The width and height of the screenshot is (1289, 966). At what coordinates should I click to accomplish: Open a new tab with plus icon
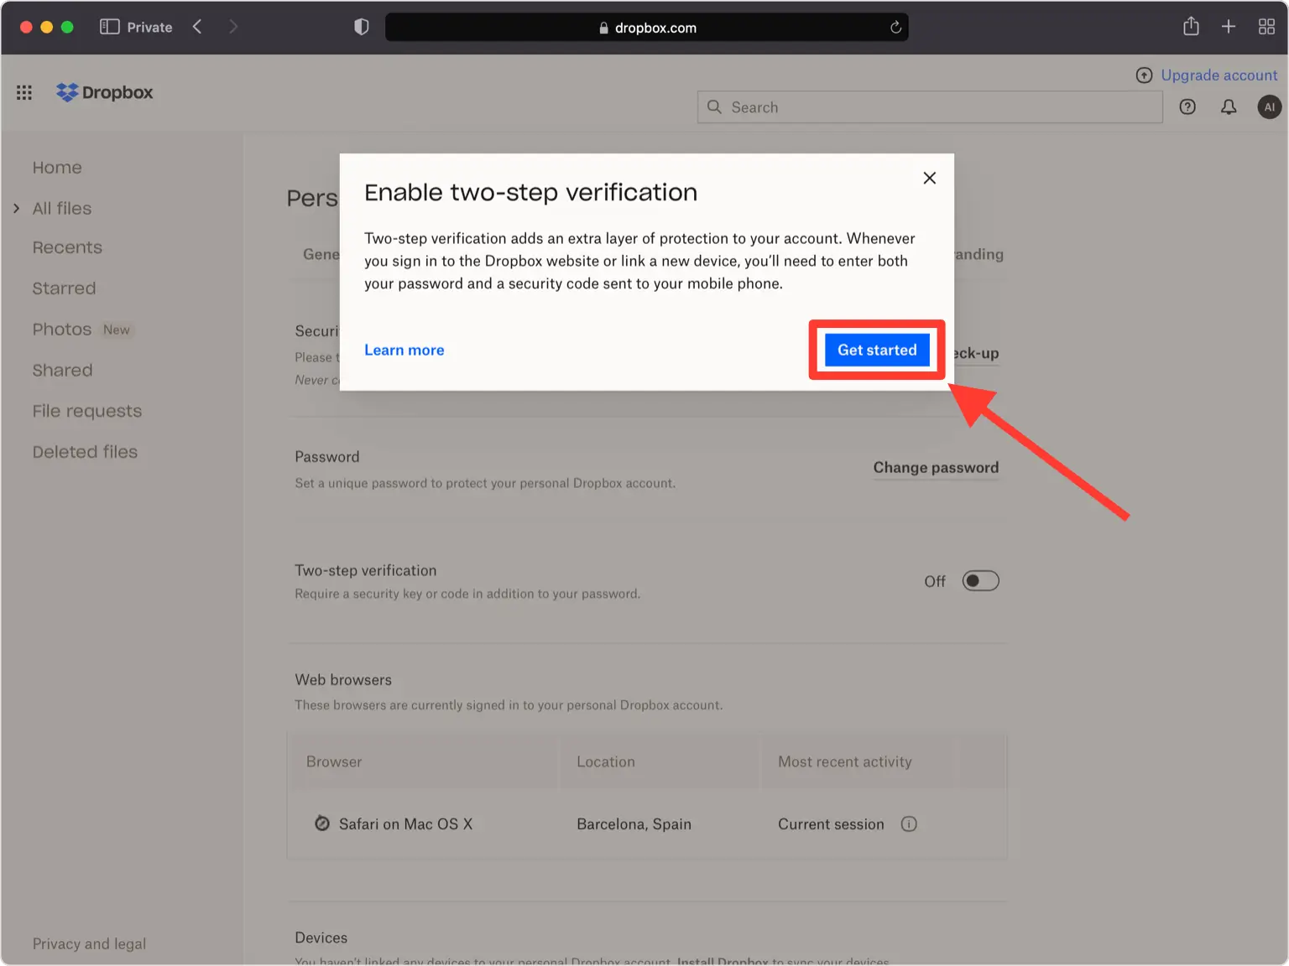click(x=1229, y=27)
